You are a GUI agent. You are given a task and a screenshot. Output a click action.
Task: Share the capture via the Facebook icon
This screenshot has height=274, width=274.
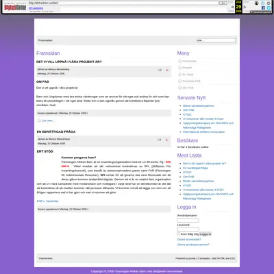263,8
